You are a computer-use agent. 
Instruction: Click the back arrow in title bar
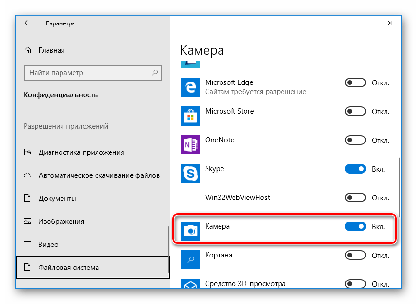click(27, 23)
